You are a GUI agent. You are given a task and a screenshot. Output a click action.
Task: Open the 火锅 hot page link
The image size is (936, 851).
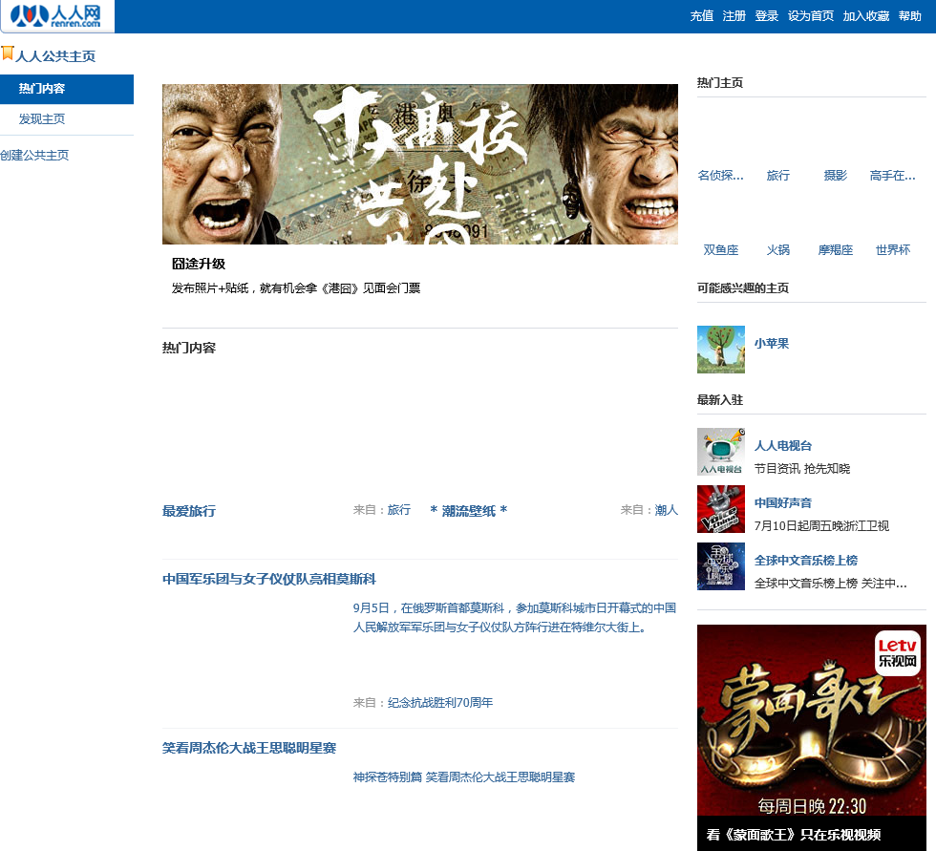[x=777, y=250]
